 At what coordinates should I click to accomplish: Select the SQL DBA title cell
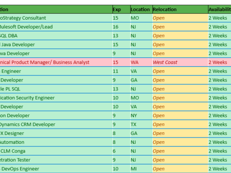pyautogui.click(x=56, y=36)
